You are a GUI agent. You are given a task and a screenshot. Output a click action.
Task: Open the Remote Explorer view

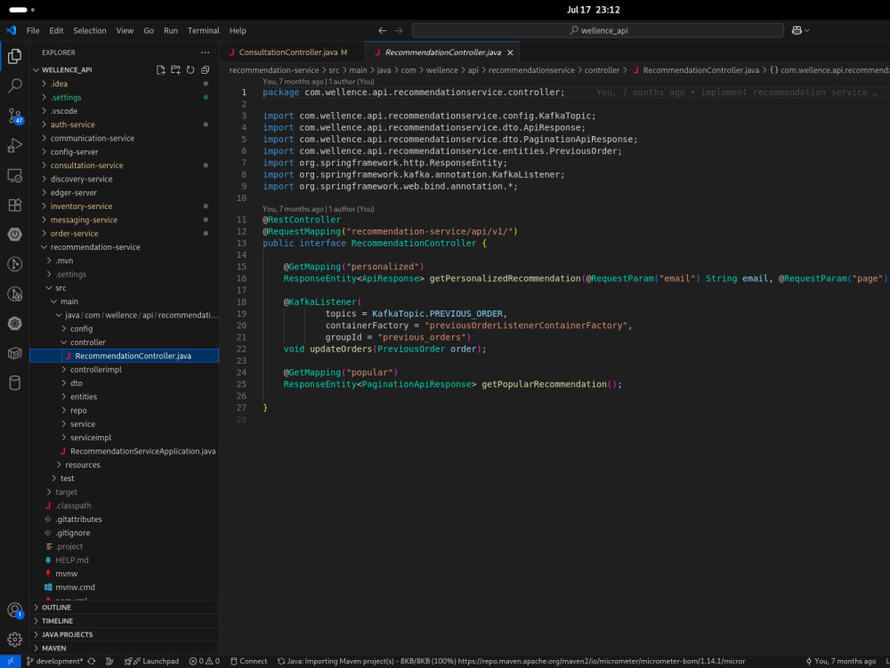[15, 175]
